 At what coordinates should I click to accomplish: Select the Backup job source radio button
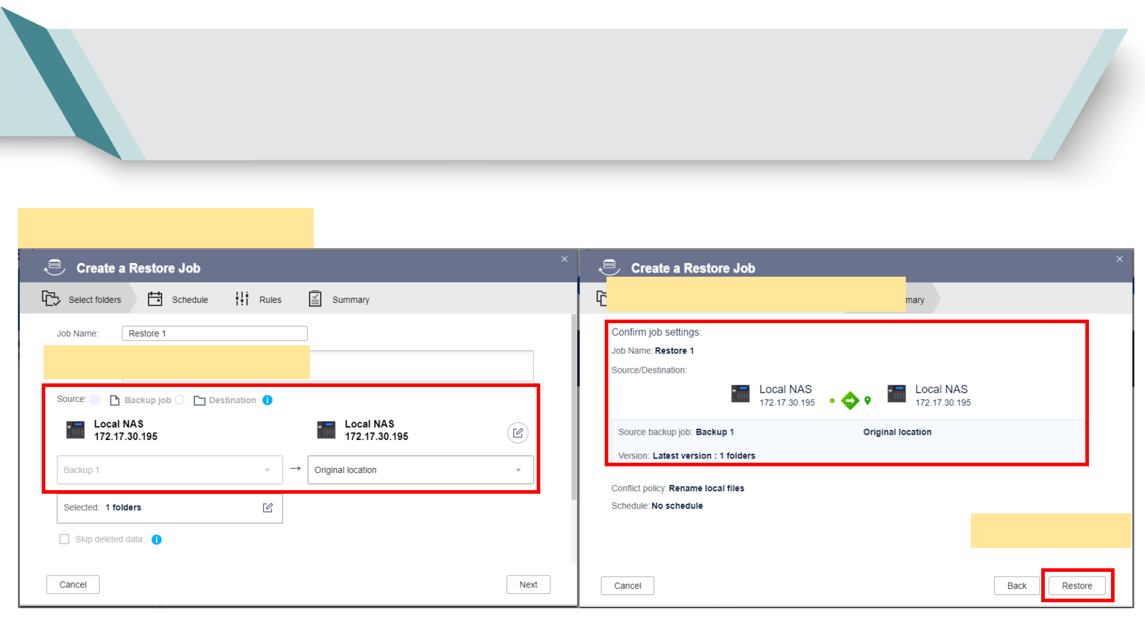point(95,400)
